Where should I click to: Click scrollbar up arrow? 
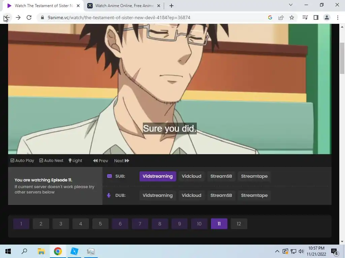tap(342, 27)
